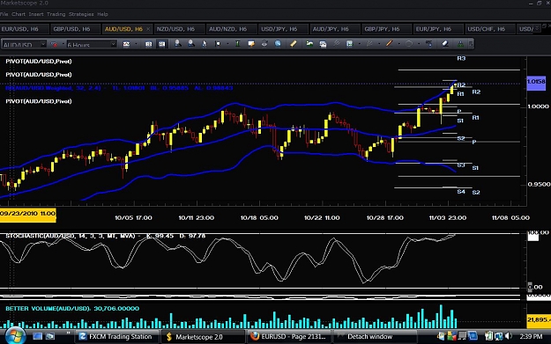Click the green landscape picture icon

309,43
